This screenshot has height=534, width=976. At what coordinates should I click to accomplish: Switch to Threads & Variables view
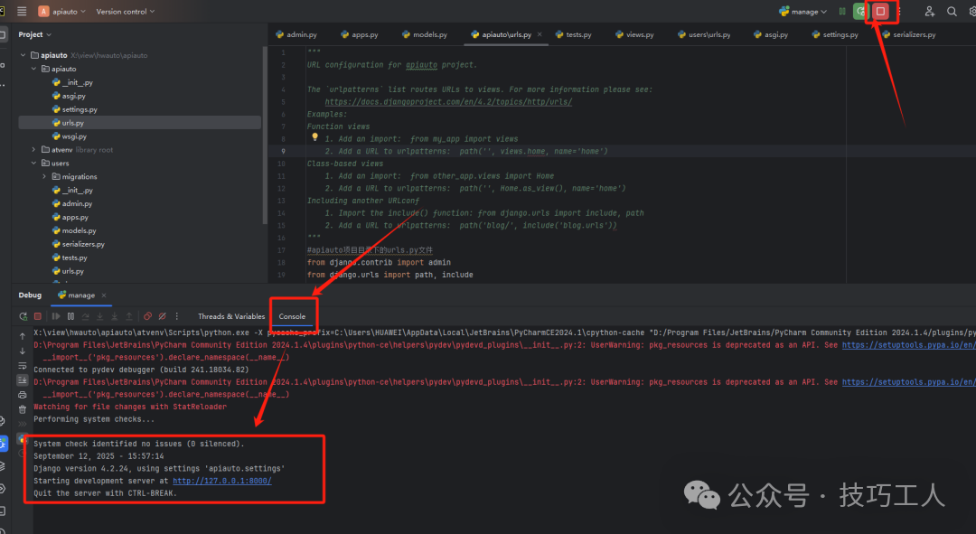tap(230, 316)
